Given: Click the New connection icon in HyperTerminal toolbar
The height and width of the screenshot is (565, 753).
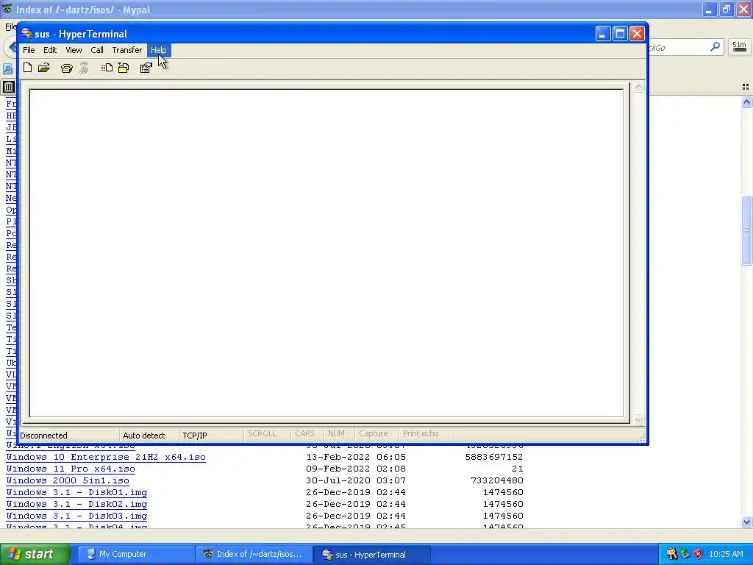Looking at the screenshot, I should (28, 68).
